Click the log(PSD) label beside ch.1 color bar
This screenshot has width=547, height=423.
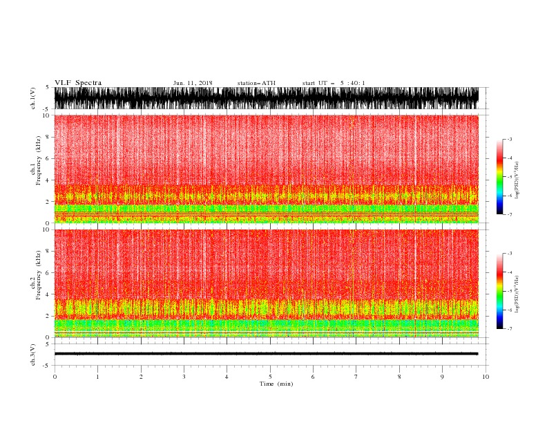pos(517,180)
